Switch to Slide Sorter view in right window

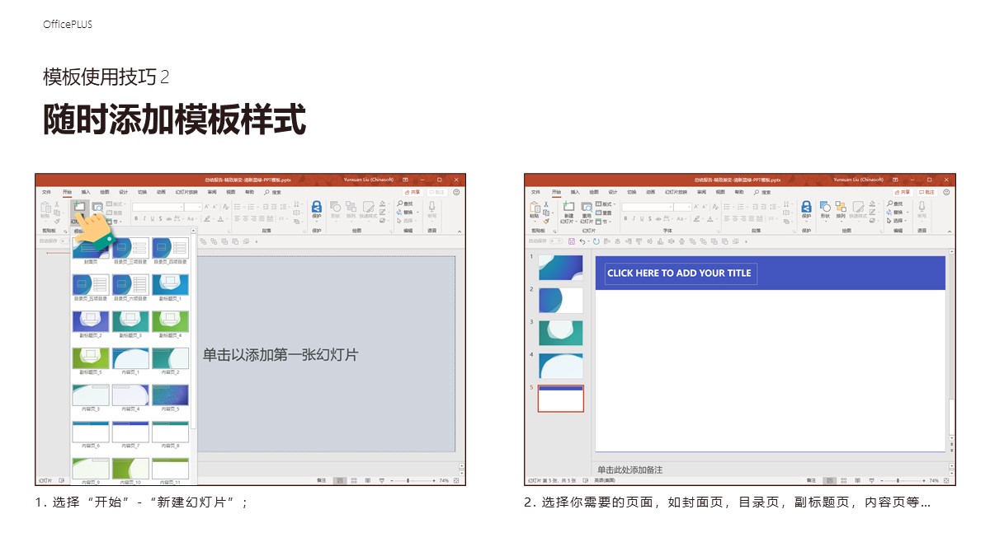(844, 480)
